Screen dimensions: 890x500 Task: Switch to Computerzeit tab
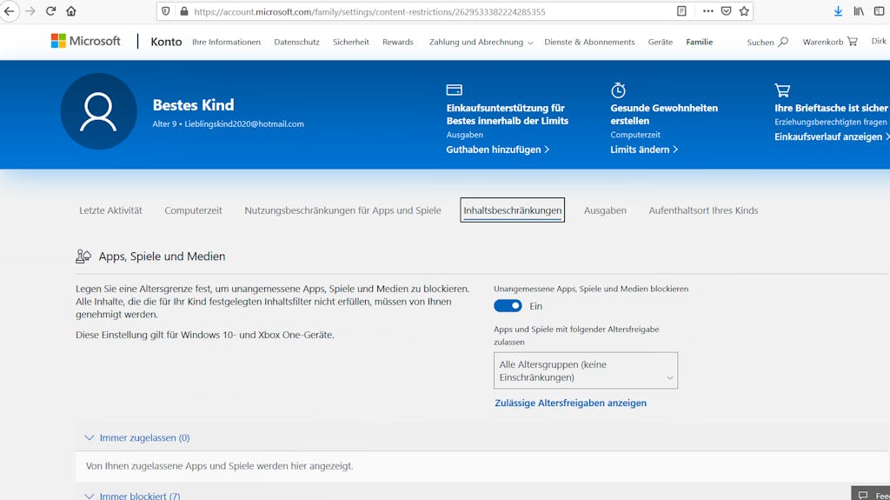coord(193,210)
